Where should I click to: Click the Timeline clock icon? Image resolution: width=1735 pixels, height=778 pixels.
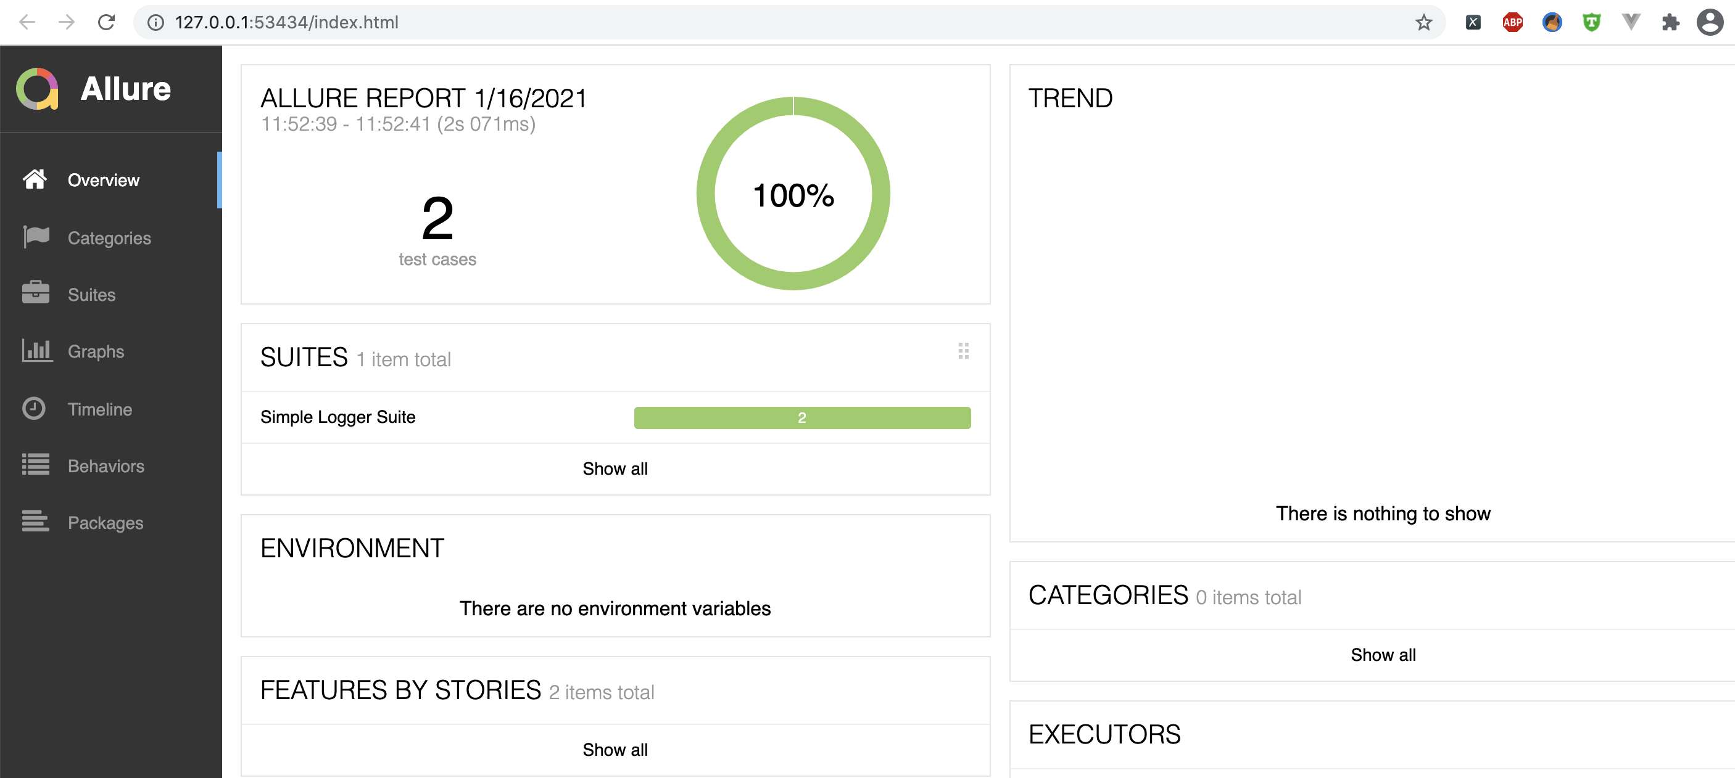coord(35,409)
